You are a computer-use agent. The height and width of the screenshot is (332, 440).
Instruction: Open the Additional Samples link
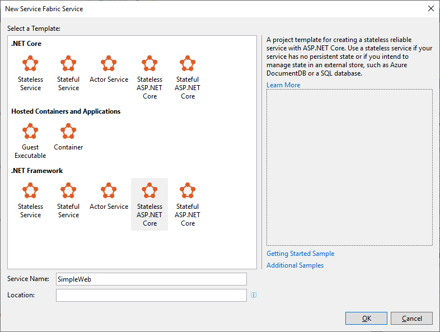(295, 265)
